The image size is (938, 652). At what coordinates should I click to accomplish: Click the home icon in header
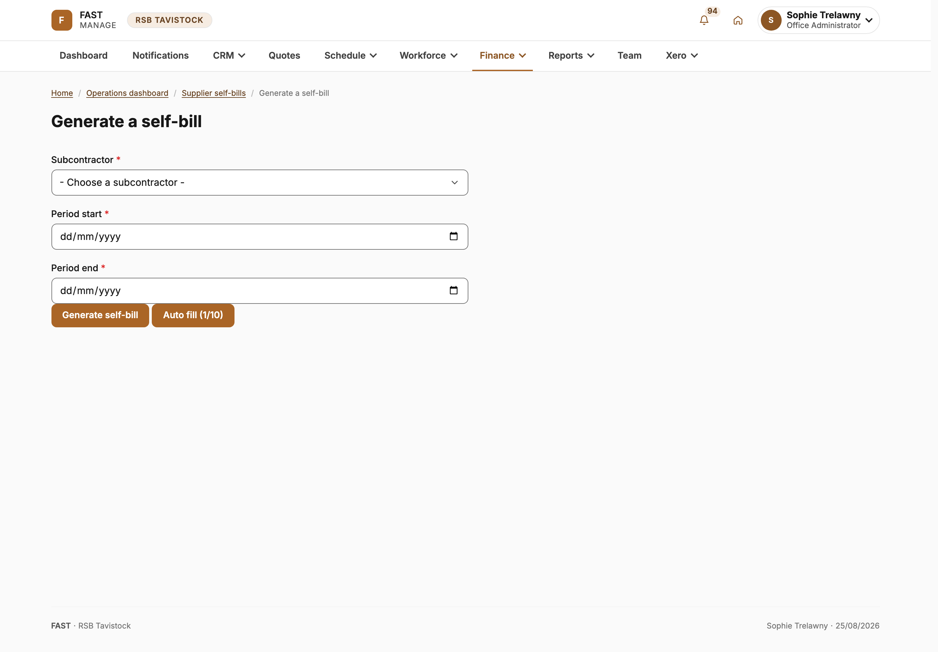(x=738, y=20)
